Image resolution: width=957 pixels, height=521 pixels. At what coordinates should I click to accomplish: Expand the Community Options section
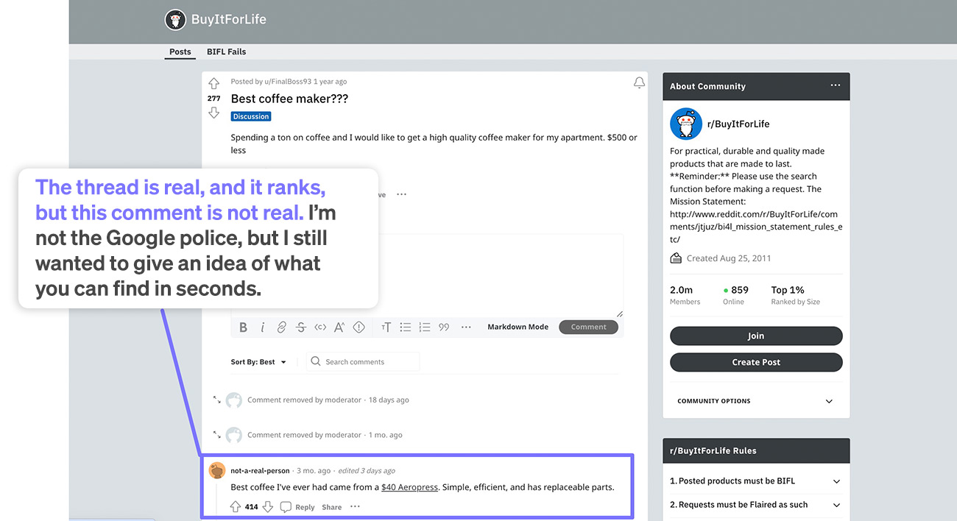[x=756, y=401]
